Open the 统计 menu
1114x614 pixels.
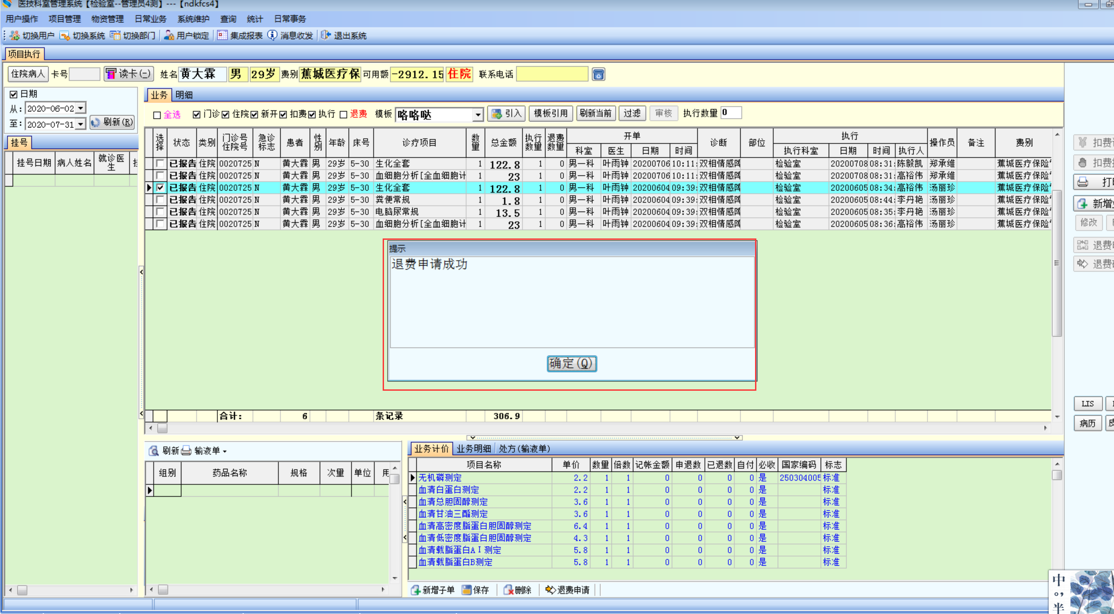[254, 19]
